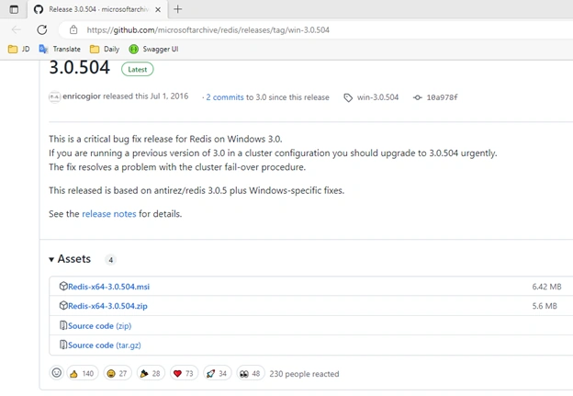Click the 6.42 MB size text
This screenshot has height=396, width=573.
coord(546,287)
